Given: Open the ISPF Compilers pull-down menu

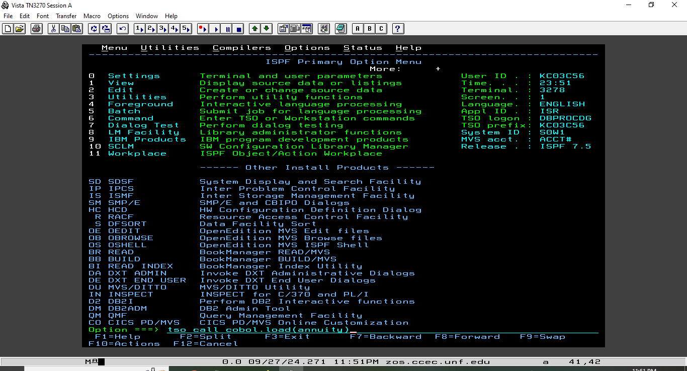Looking at the screenshot, I should point(242,48).
